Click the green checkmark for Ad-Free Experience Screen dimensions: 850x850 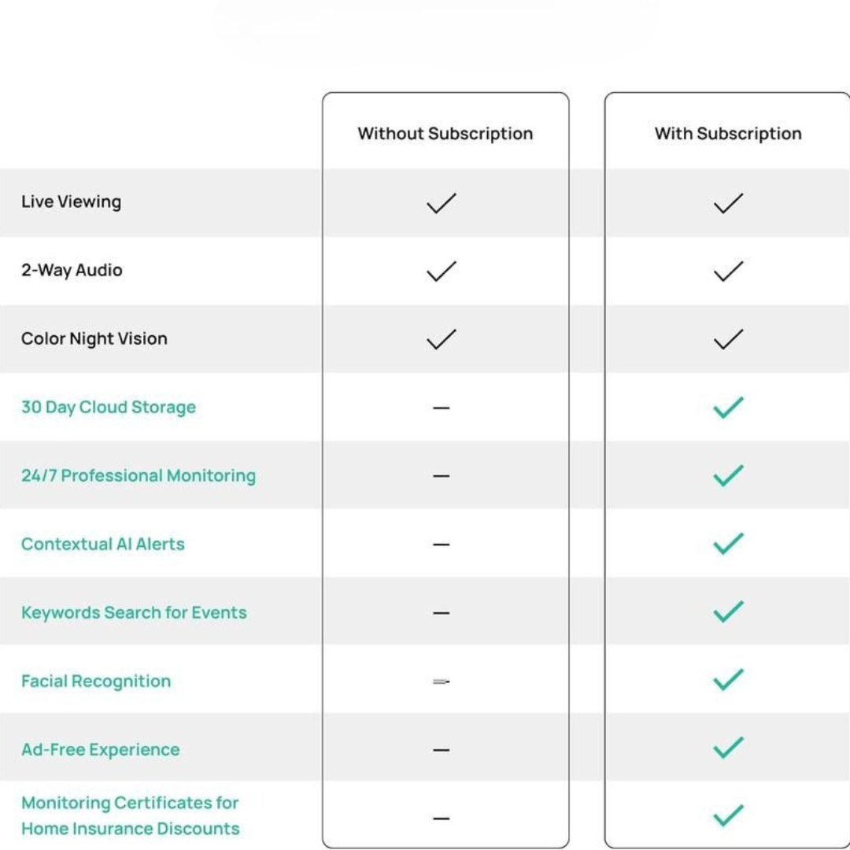tap(728, 748)
